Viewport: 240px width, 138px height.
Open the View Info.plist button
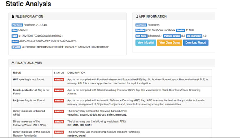pos(145,42)
